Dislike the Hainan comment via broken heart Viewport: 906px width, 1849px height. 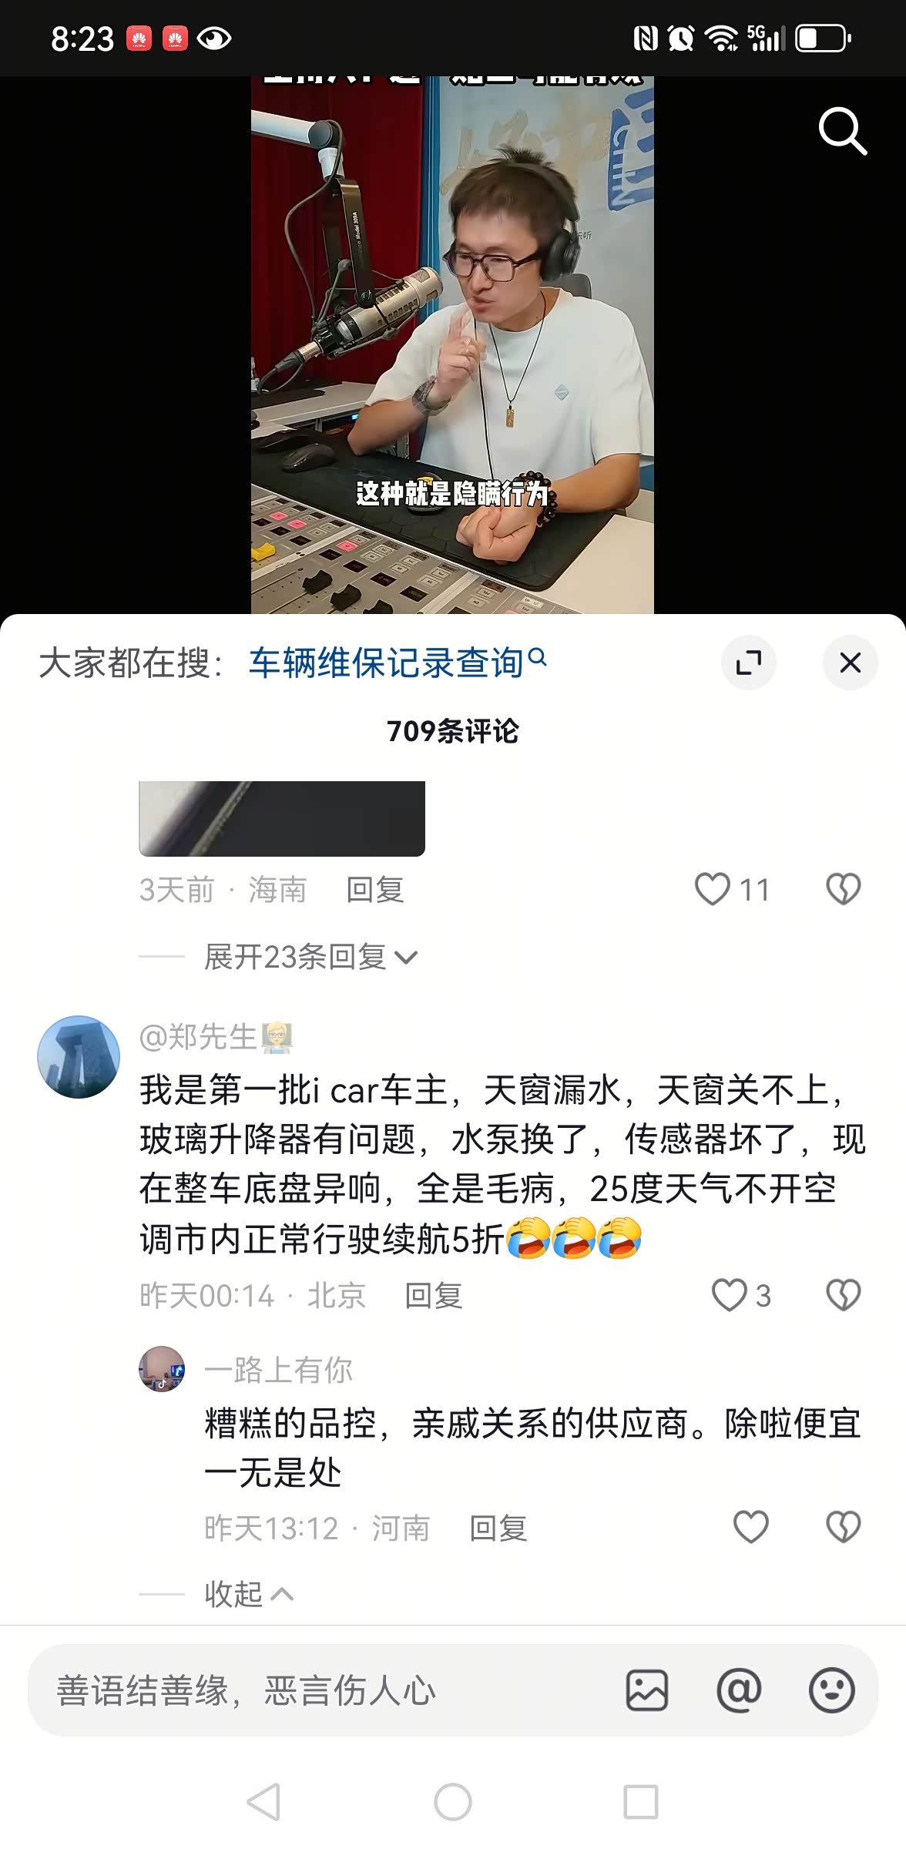pyautogui.click(x=844, y=889)
